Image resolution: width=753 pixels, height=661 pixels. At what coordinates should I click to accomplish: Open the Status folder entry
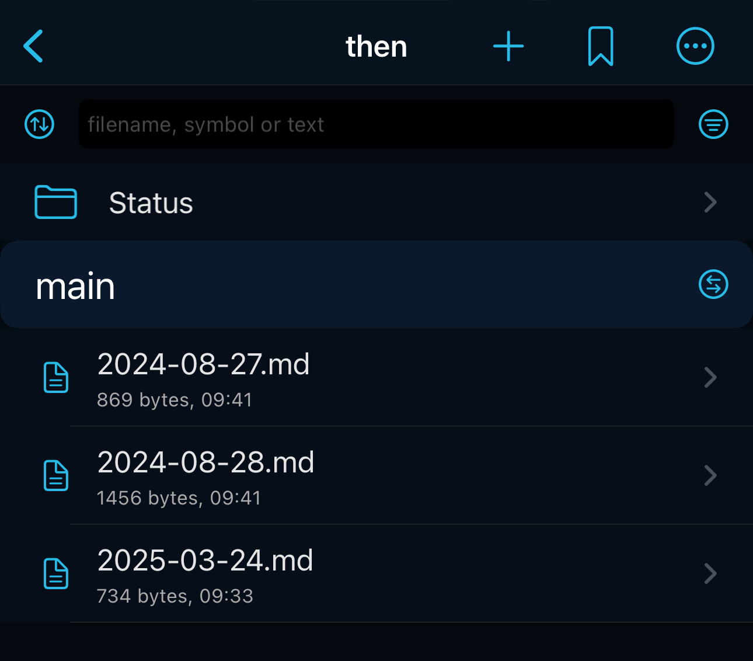pyautogui.click(x=376, y=203)
